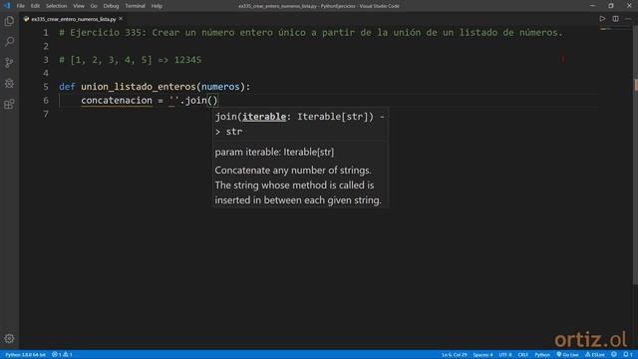
Task: Open the Debug view in activity bar
Action: pyautogui.click(x=9, y=83)
